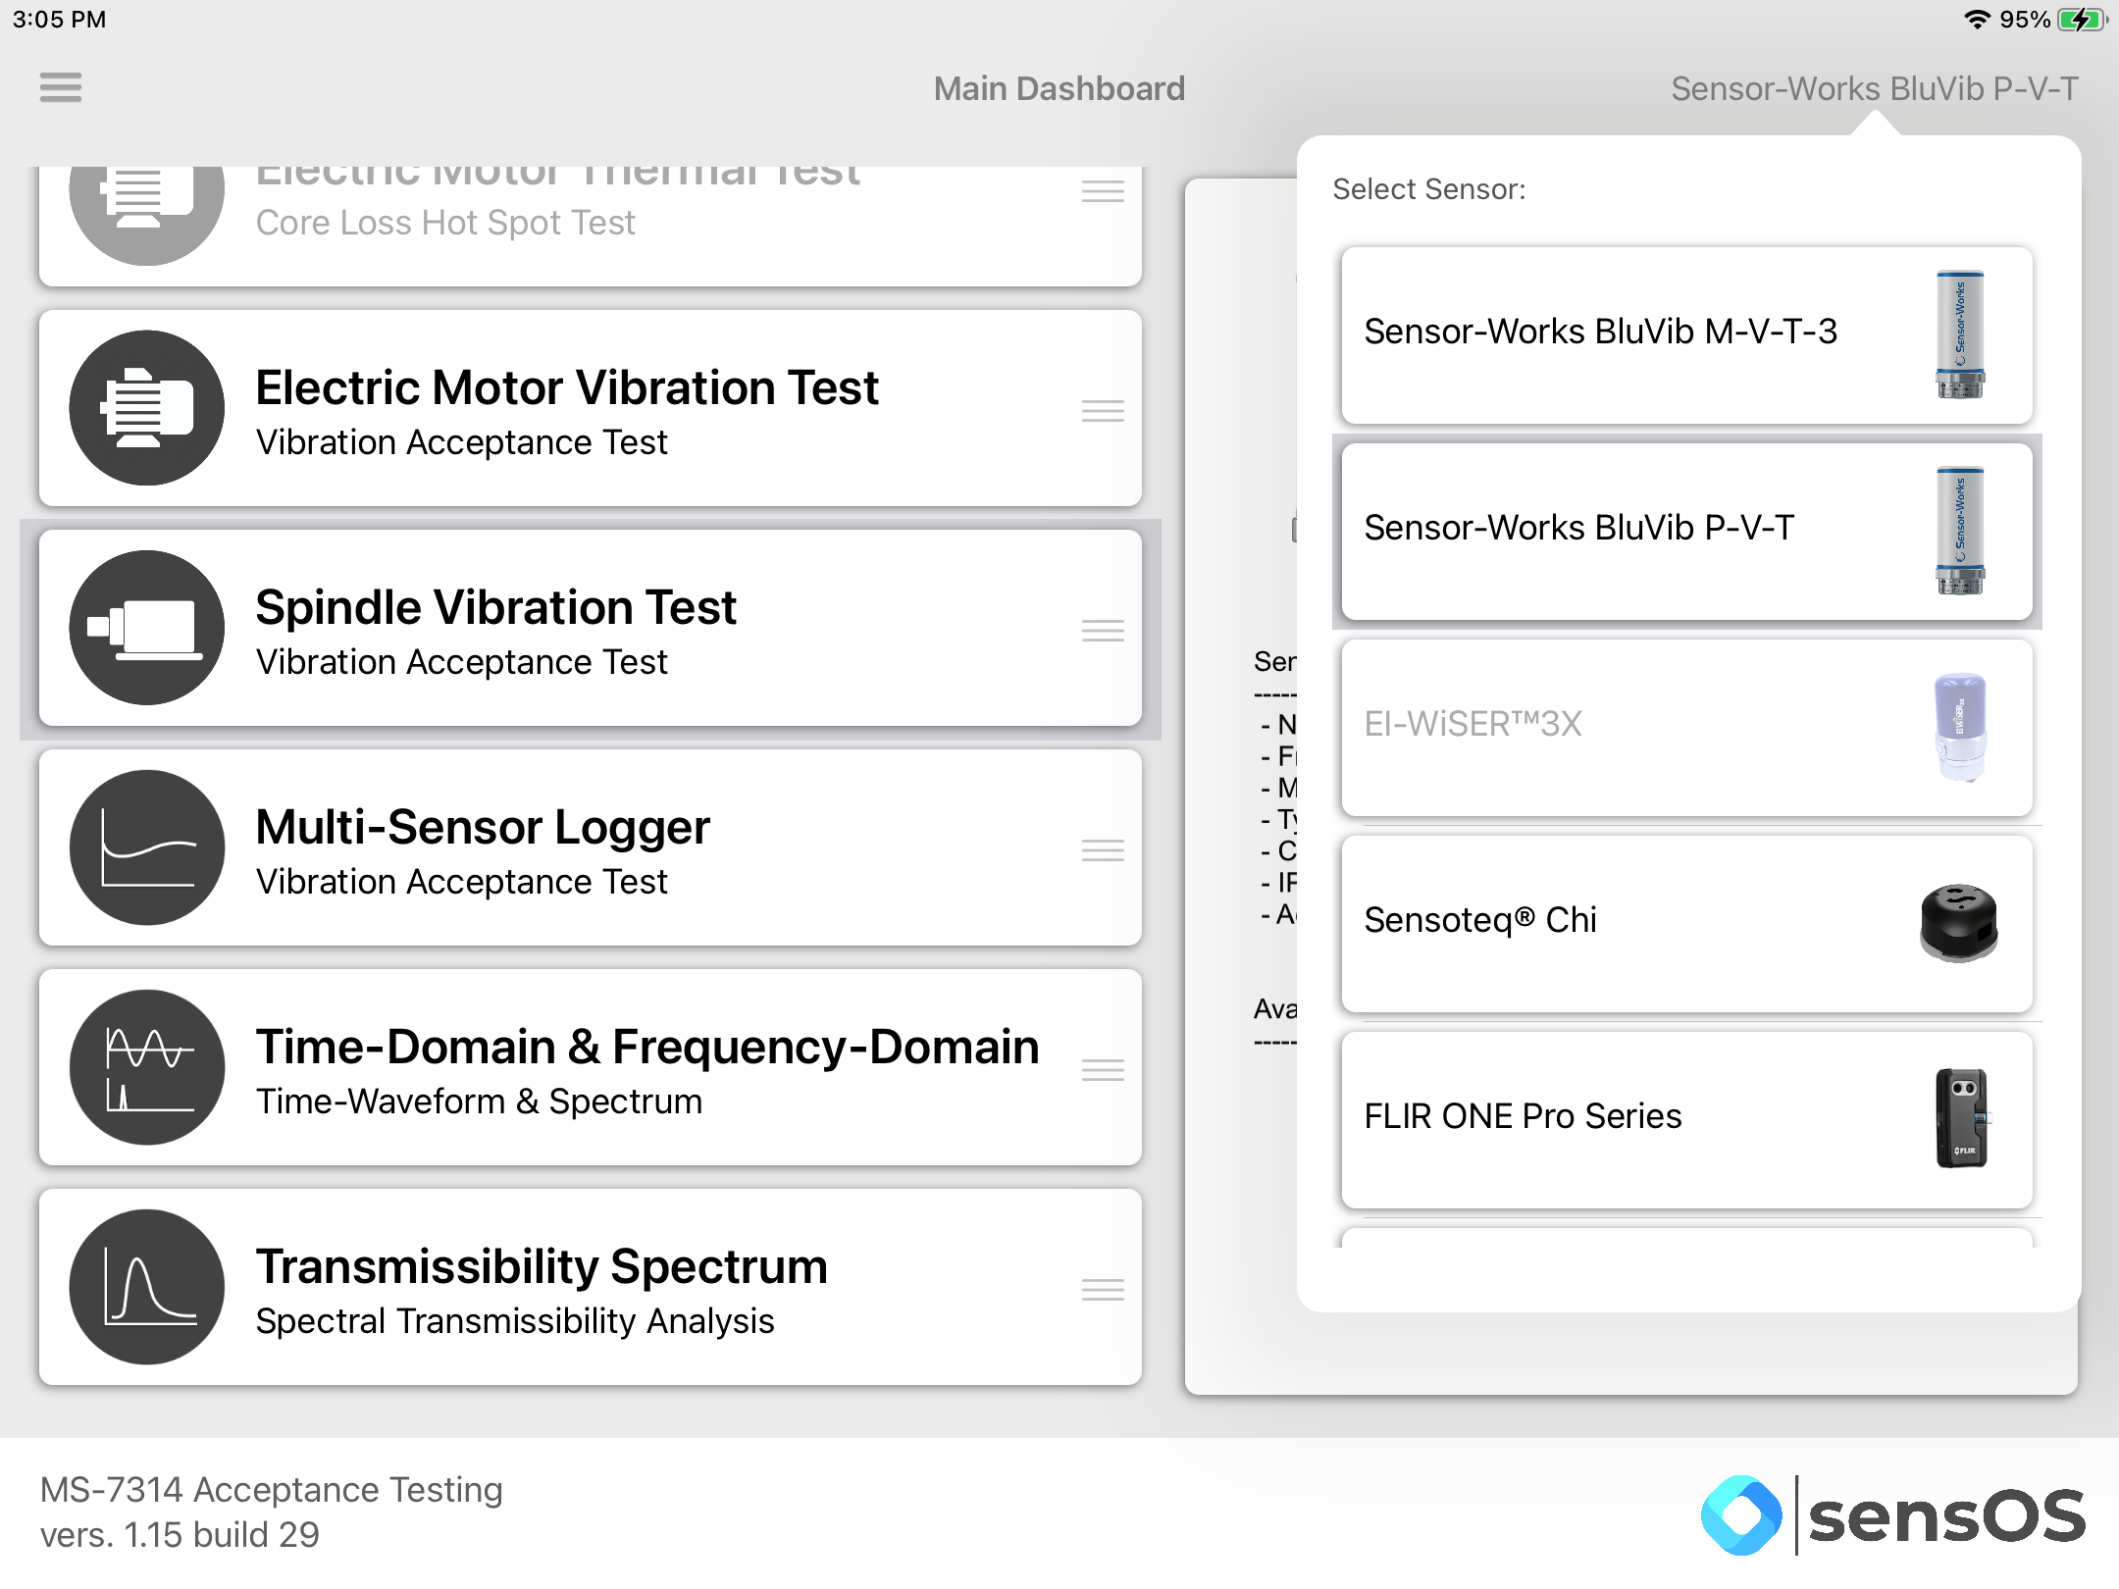The height and width of the screenshot is (1589, 2119).
Task: Tap the Electric Motor Thermal Test icon
Action: [x=147, y=214]
